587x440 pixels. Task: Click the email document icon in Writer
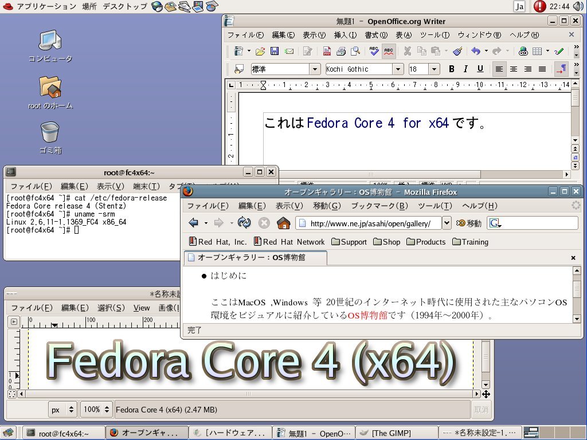(x=289, y=51)
